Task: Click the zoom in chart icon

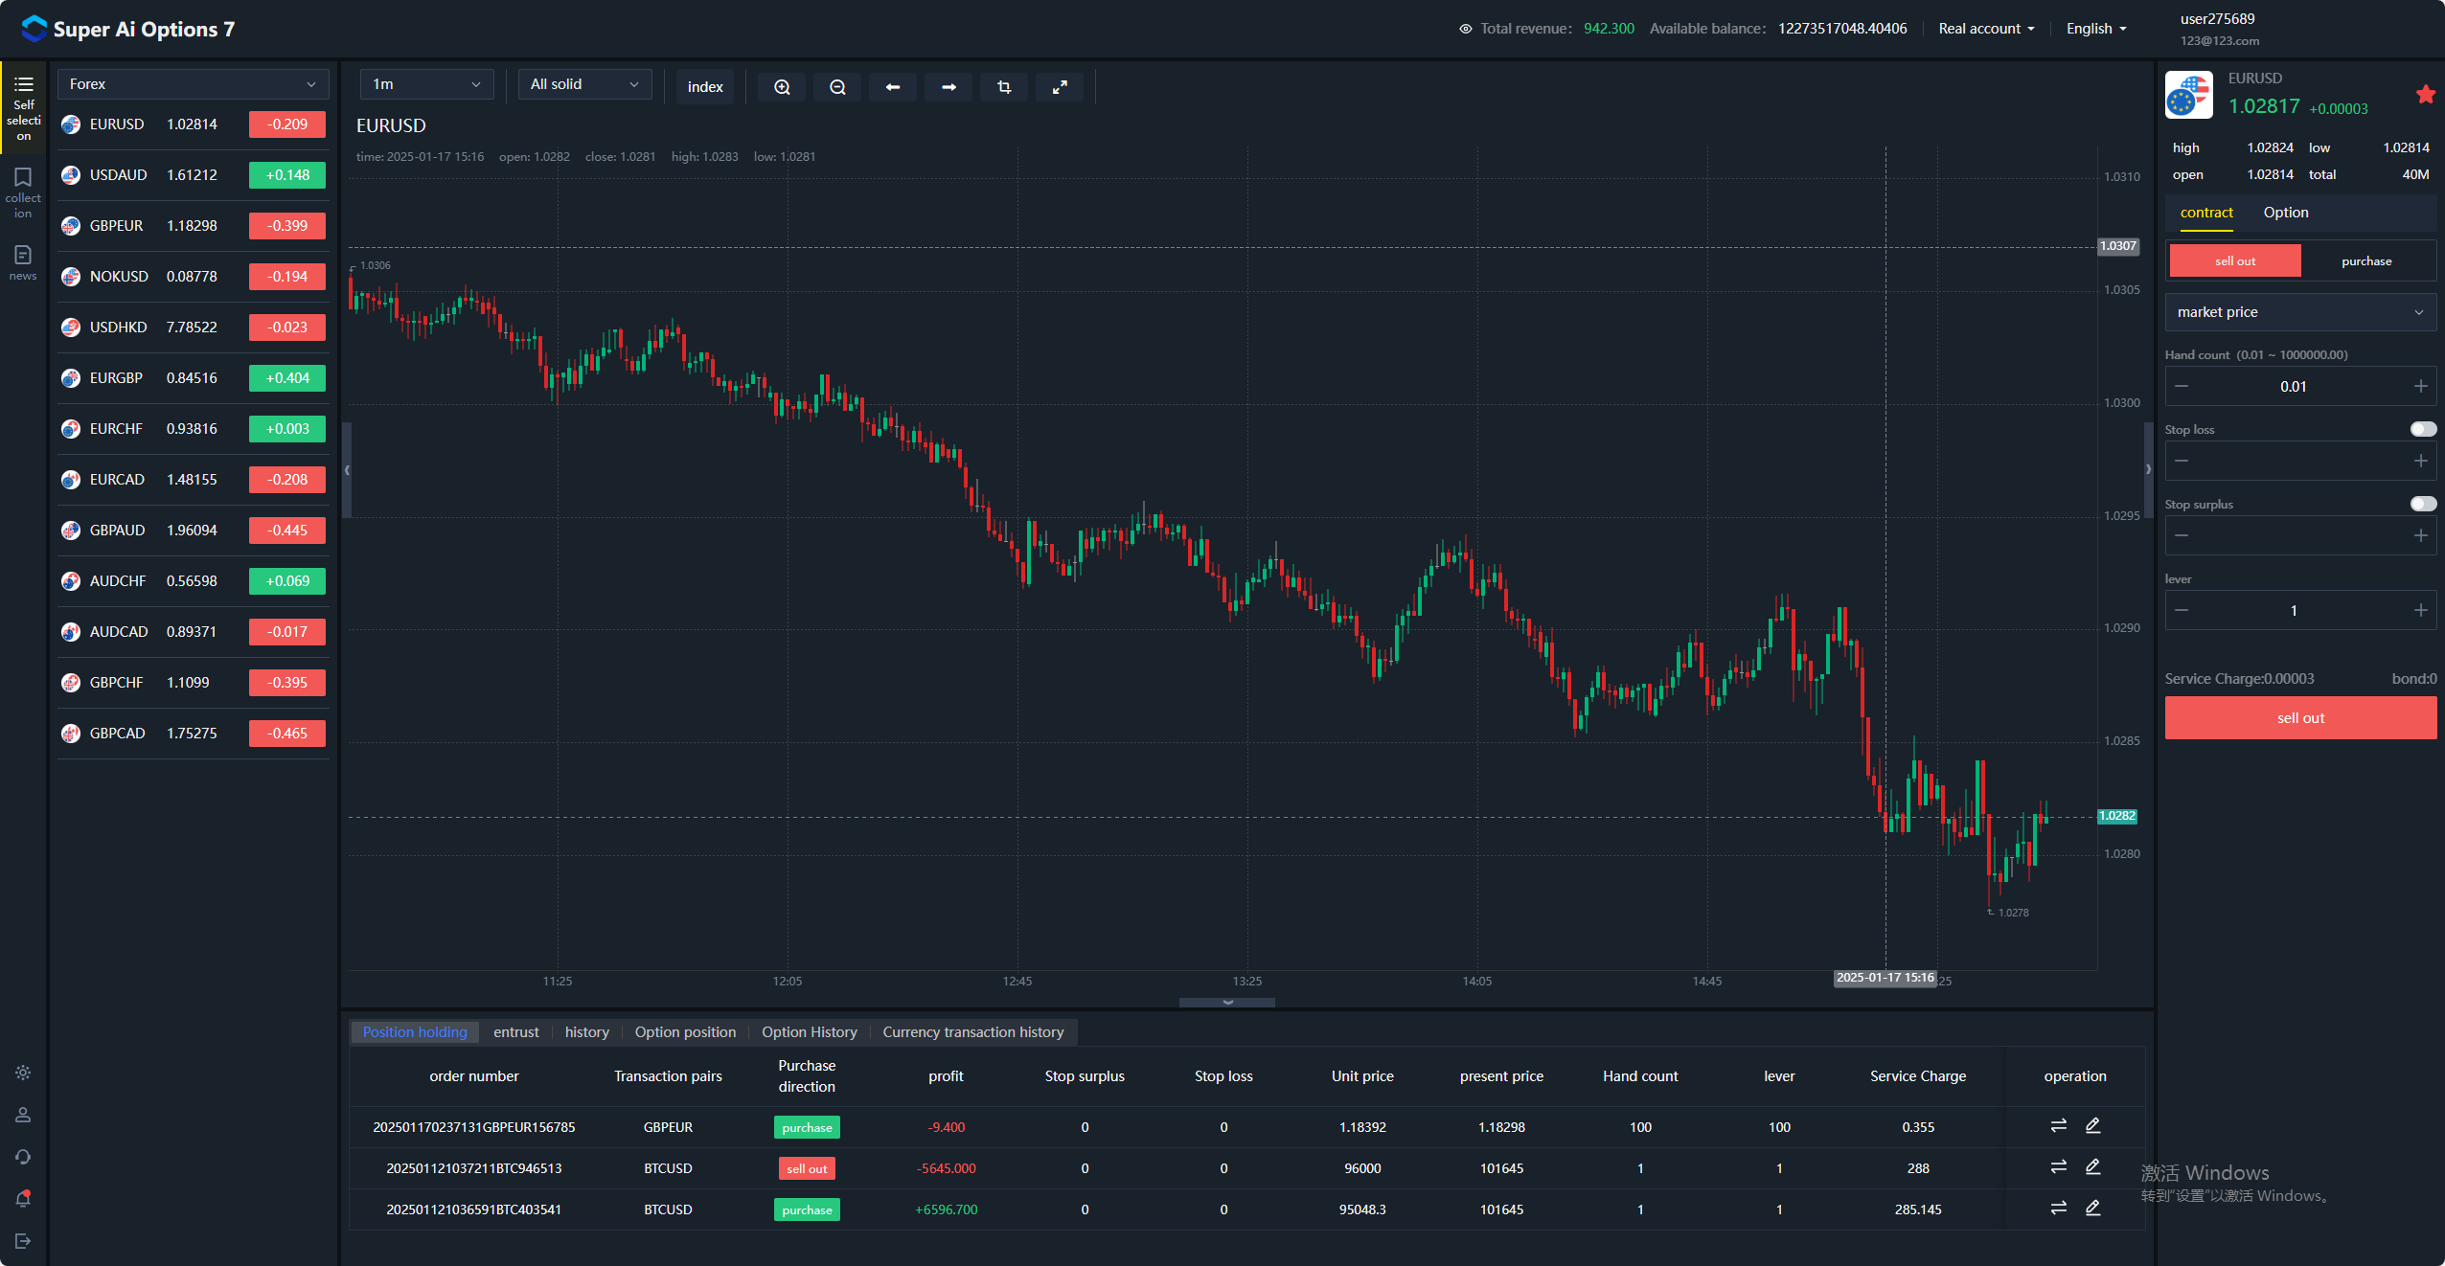Action: [782, 87]
